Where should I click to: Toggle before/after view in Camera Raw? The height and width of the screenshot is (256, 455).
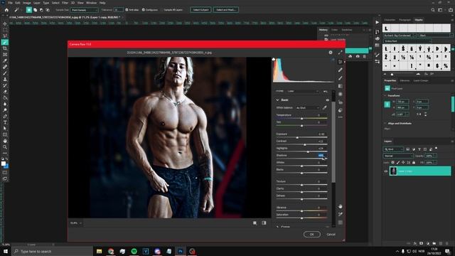click(x=264, y=223)
